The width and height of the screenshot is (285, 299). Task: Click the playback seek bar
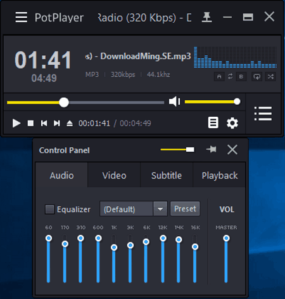click(x=85, y=102)
